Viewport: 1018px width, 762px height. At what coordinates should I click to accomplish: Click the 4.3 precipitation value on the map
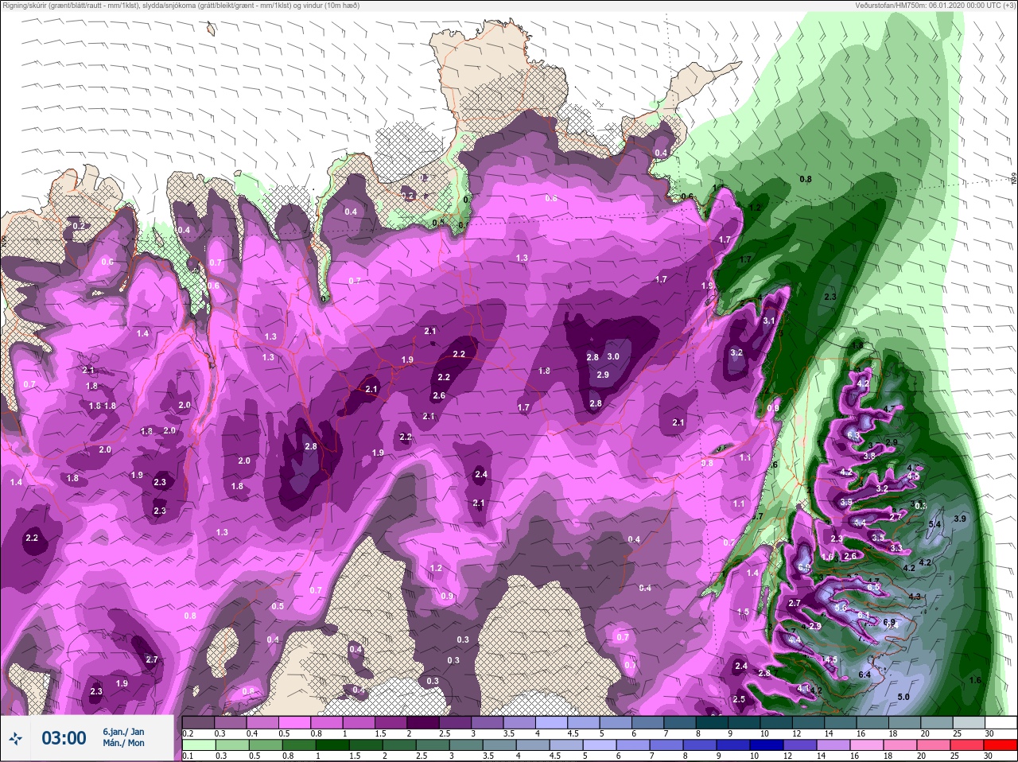pyautogui.click(x=915, y=597)
